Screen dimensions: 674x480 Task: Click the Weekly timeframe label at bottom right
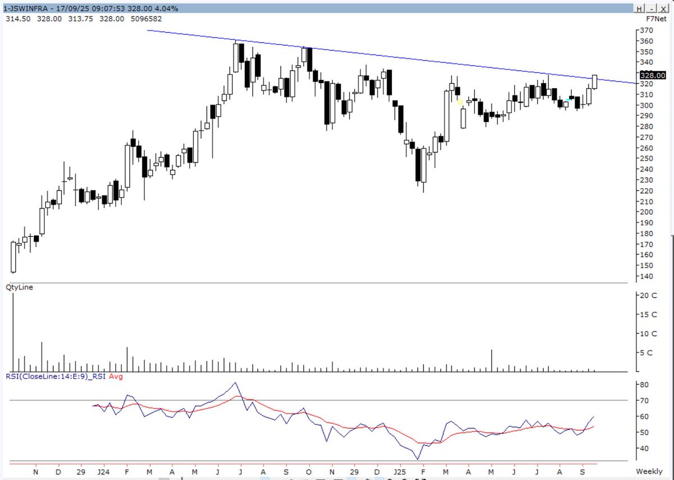[x=649, y=471]
